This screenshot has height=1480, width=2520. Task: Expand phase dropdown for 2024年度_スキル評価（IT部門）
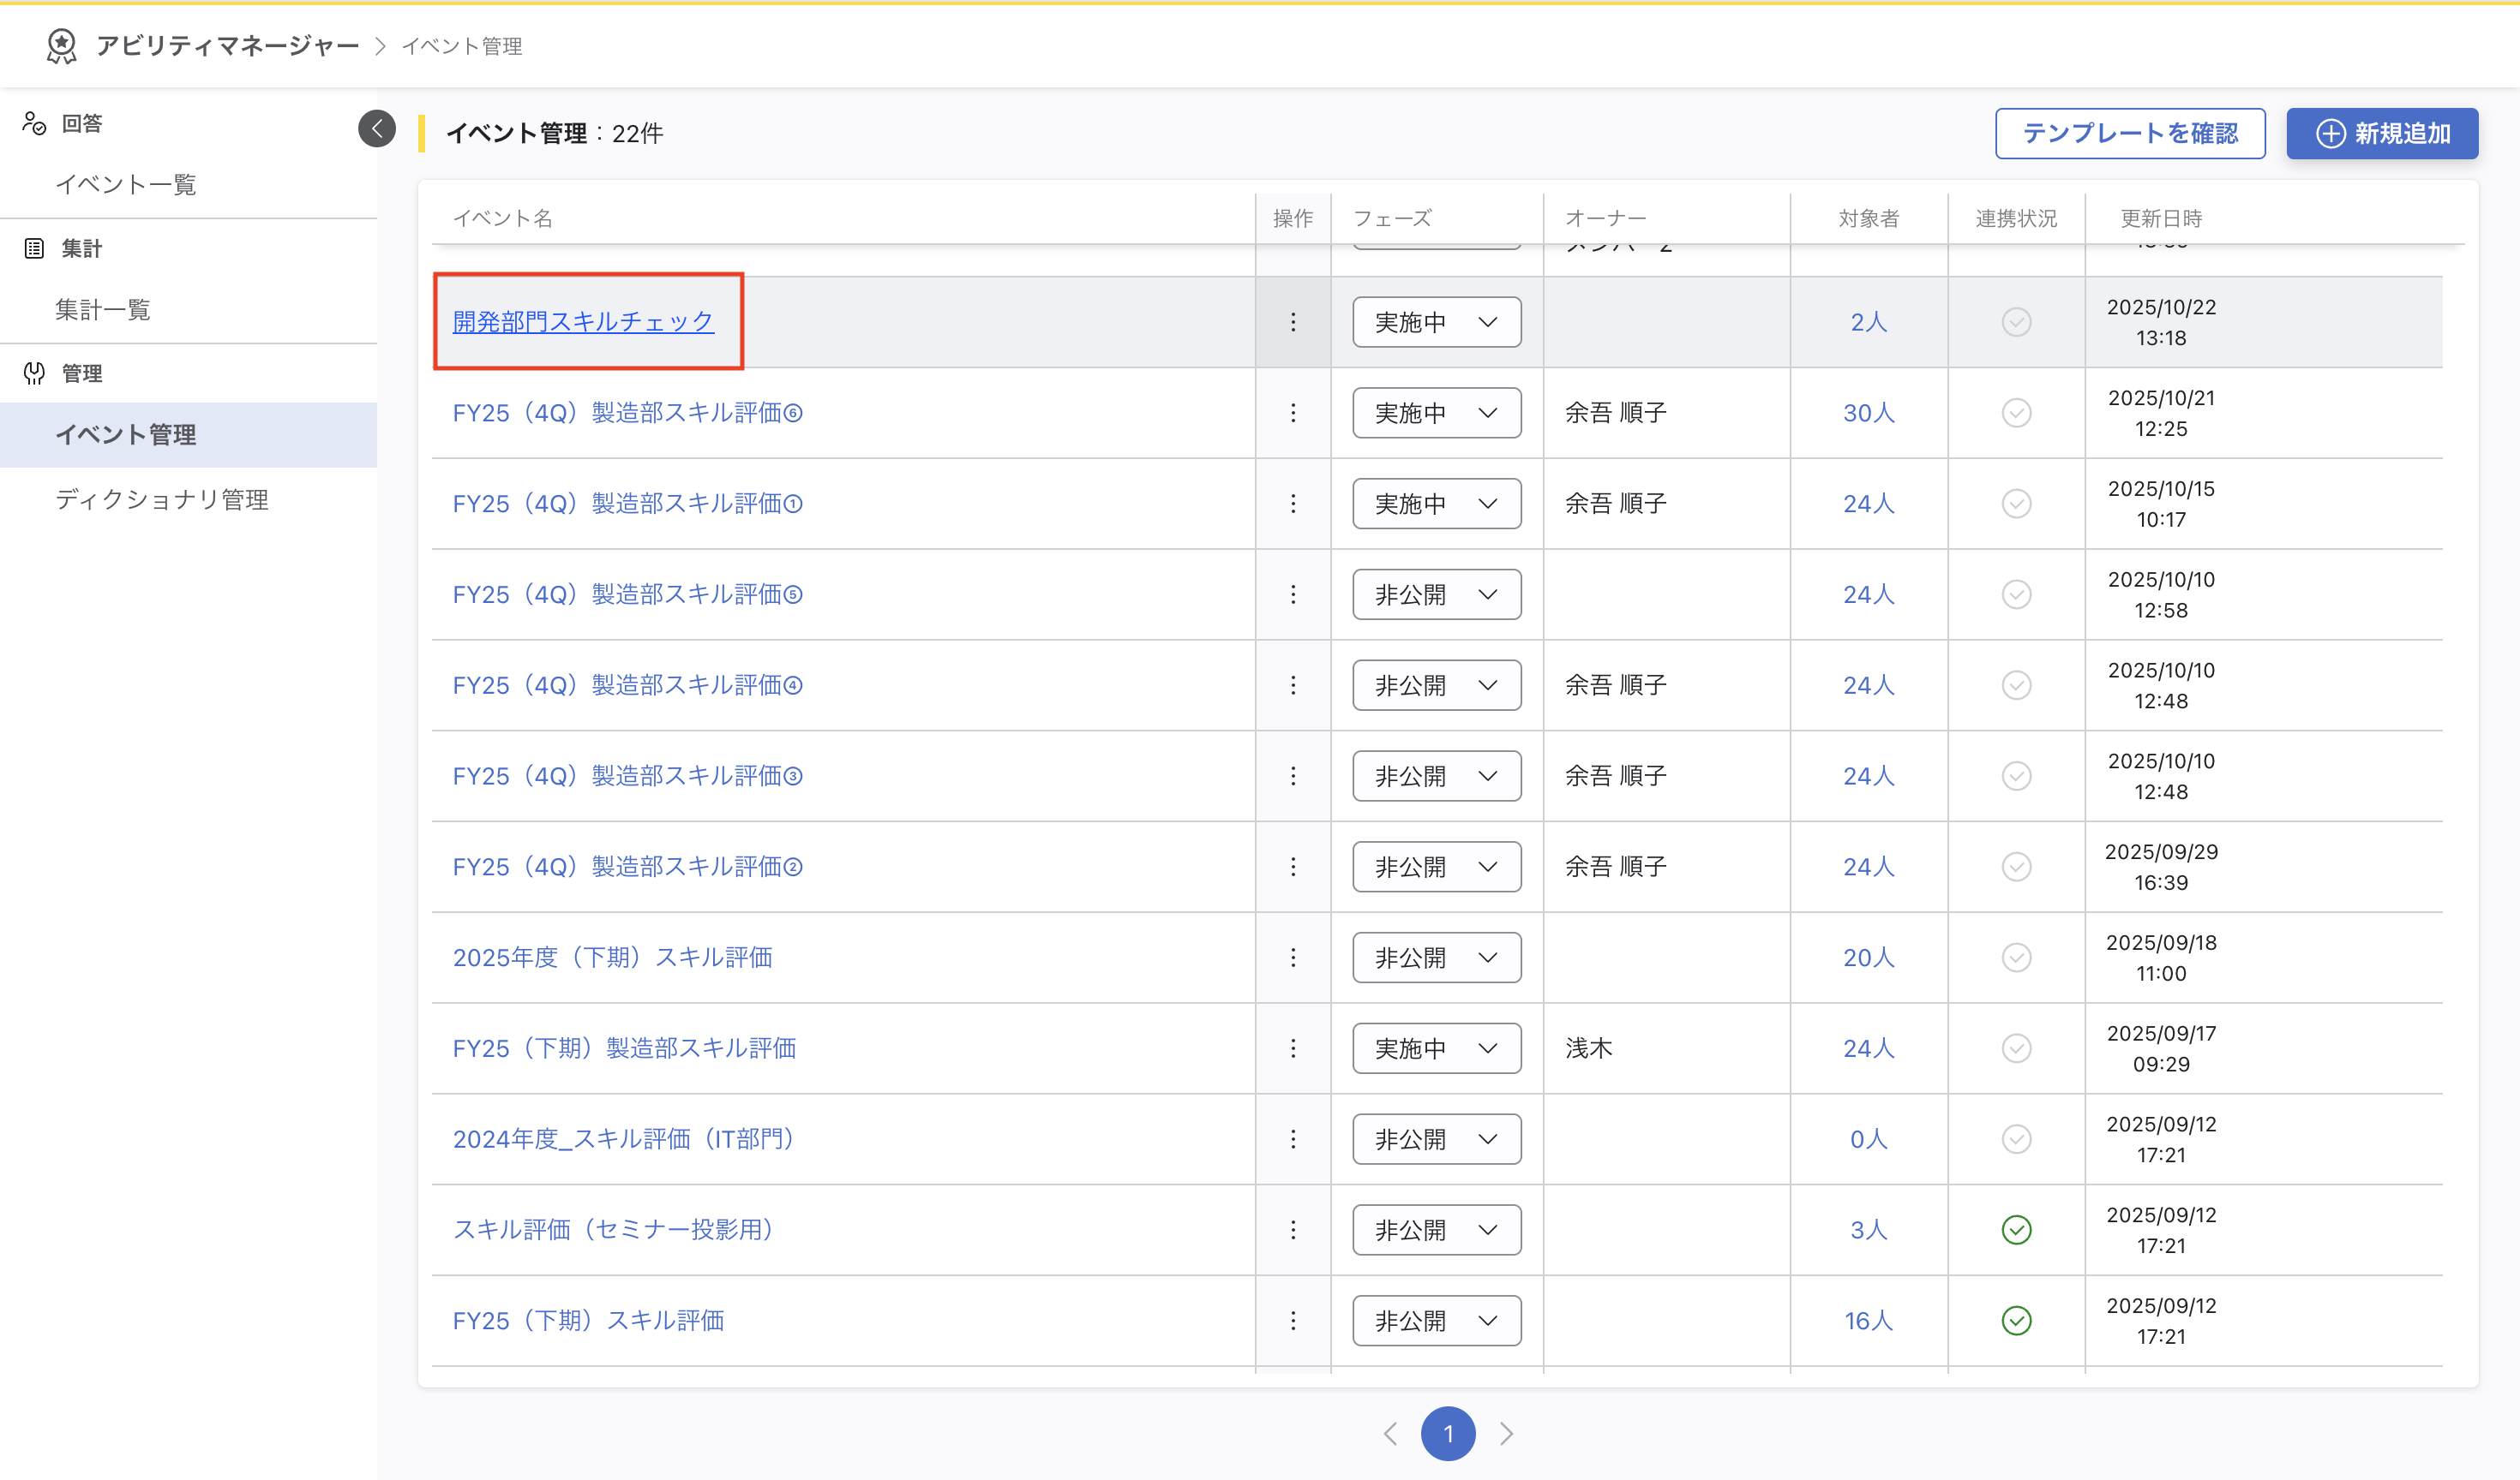(x=1436, y=1139)
